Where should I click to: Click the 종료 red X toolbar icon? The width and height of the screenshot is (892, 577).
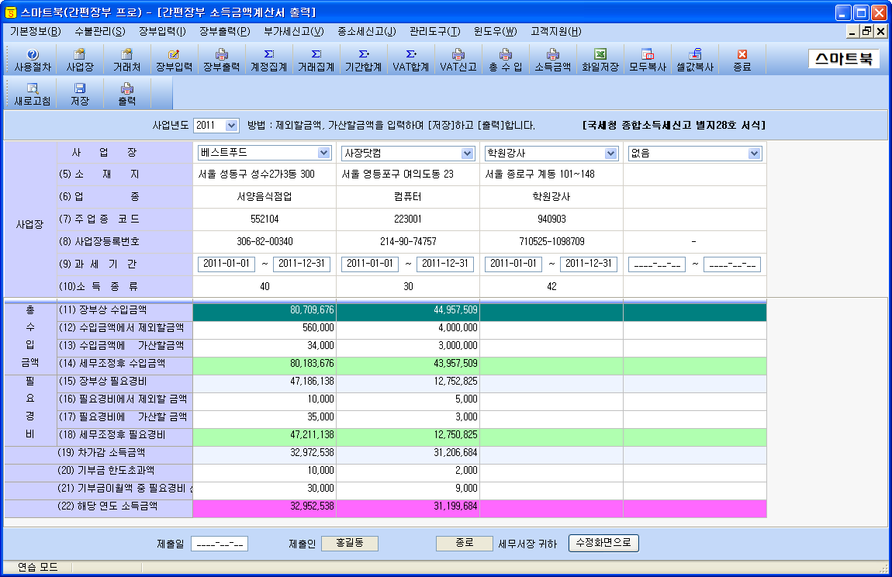pos(742,60)
